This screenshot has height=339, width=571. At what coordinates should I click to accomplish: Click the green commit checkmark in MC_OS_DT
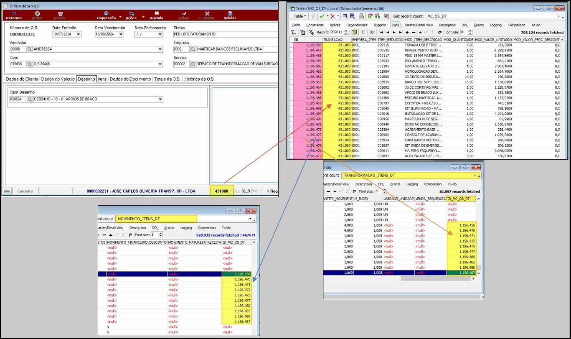point(322,16)
